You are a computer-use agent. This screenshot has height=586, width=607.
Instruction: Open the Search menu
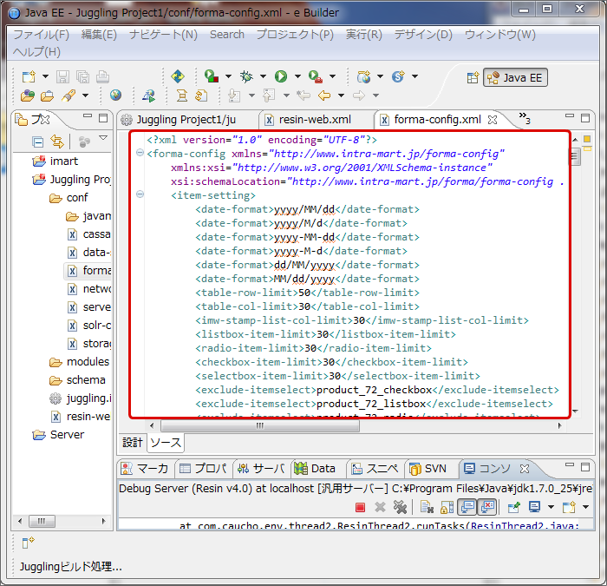pyautogui.click(x=227, y=35)
